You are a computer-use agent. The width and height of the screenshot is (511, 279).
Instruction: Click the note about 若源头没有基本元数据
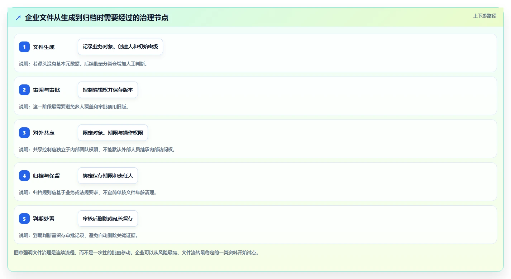[83, 64]
